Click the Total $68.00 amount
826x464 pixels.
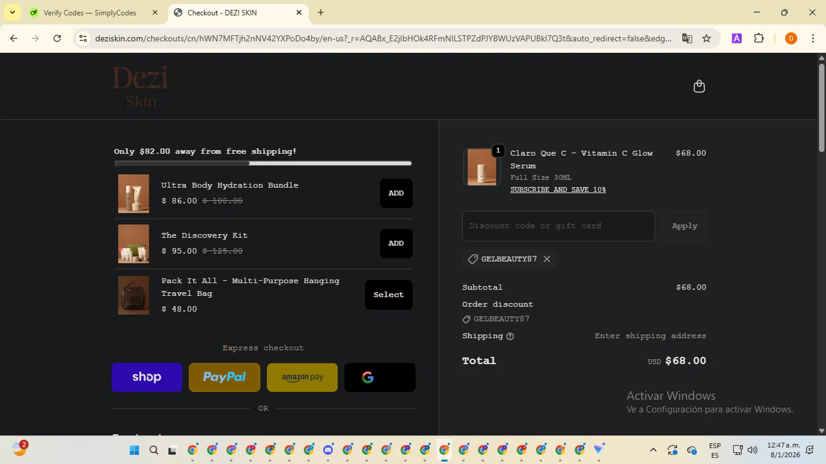686,361
